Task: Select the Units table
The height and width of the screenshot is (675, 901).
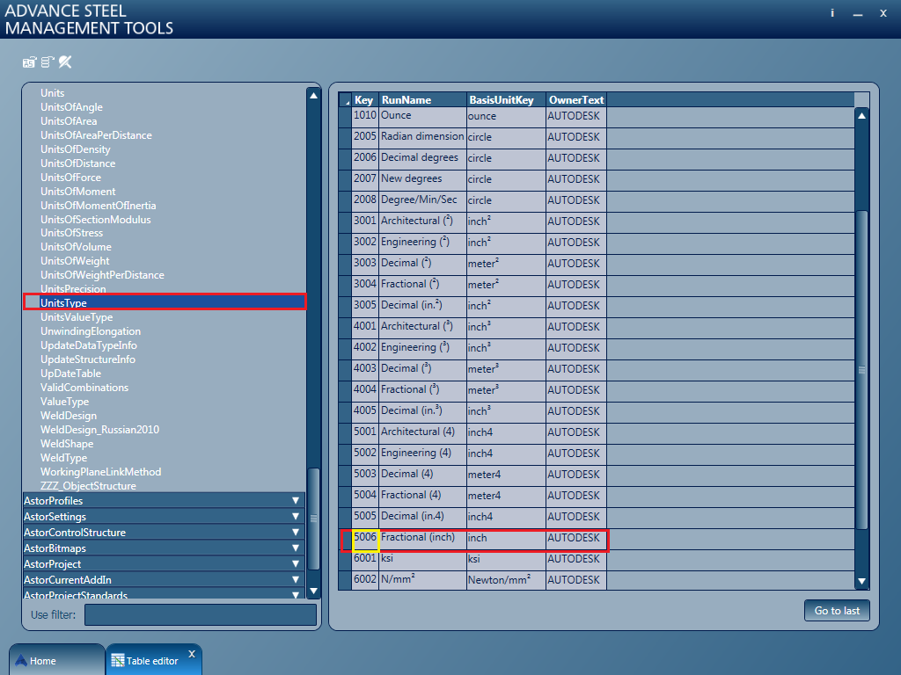Action: [x=52, y=93]
